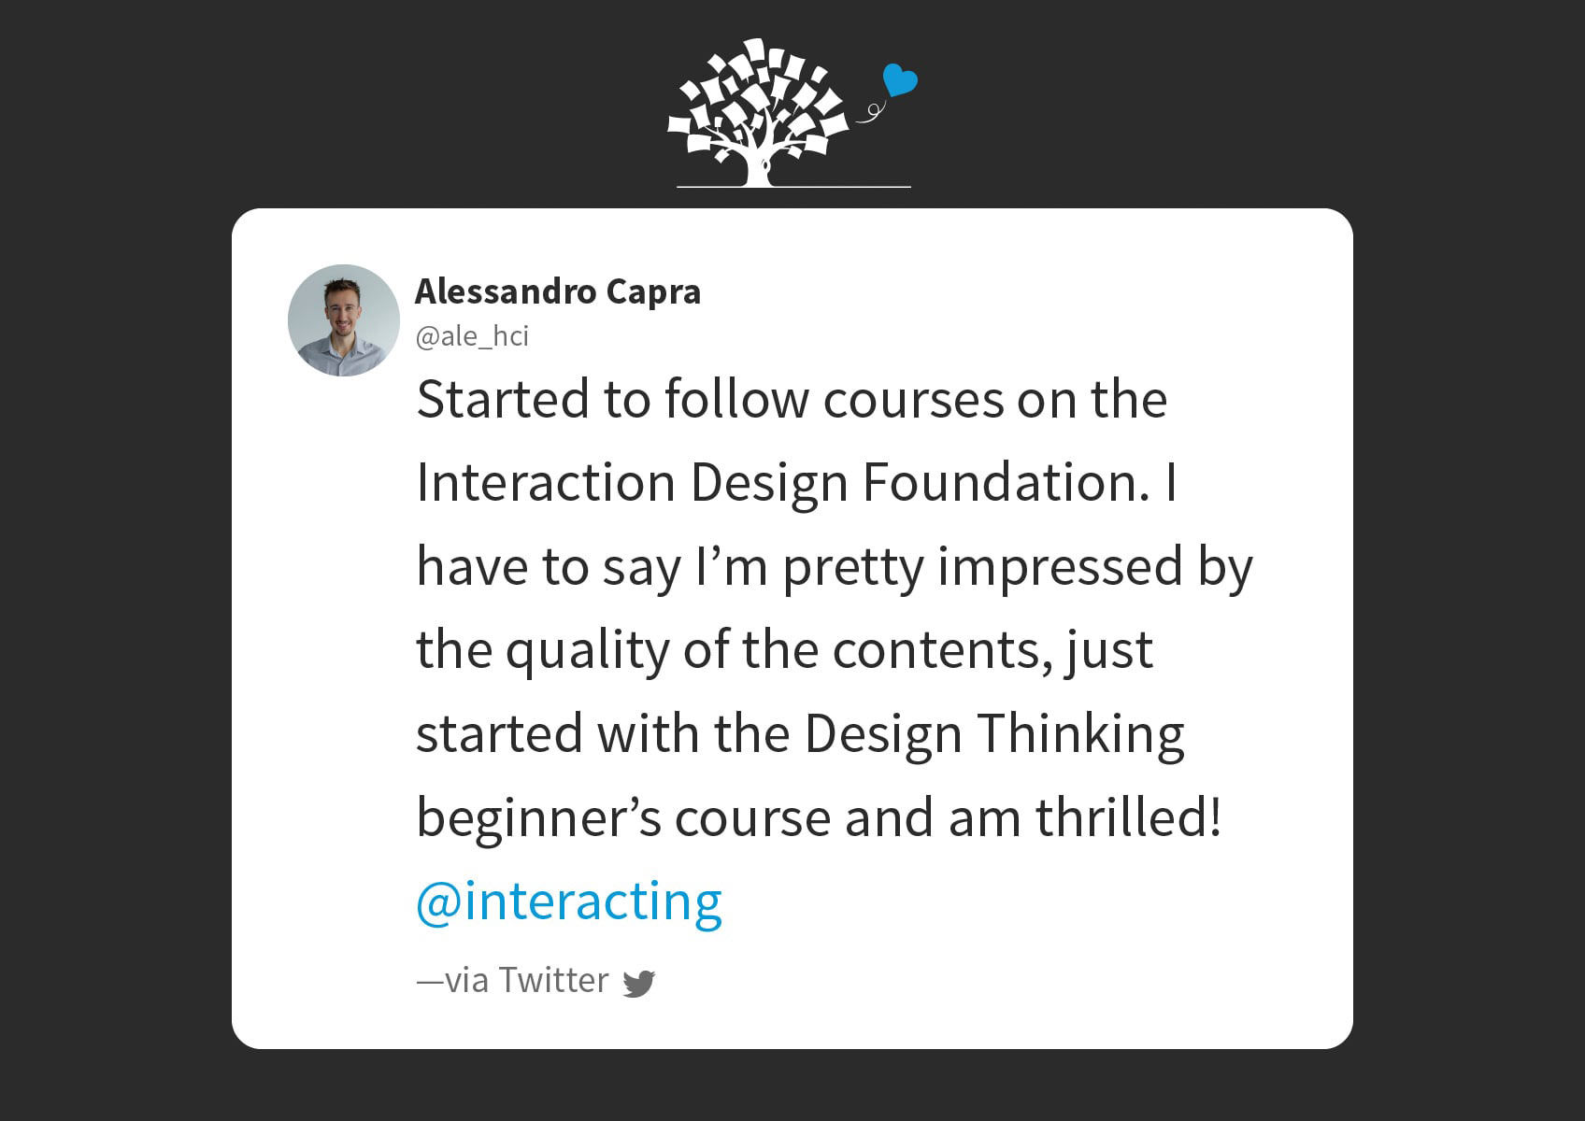1585x1121 pixels.
Task: Click the words "Design Thinking" in the tweet
Action: pyautogui.click(x=994, y=735)
